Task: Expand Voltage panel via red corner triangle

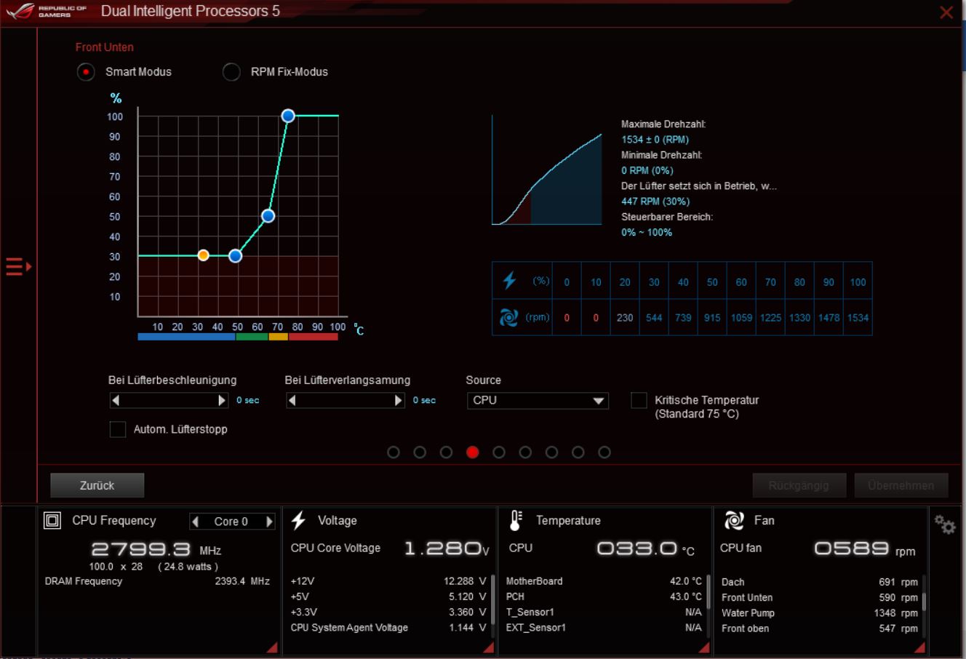Action: (488, 647)
